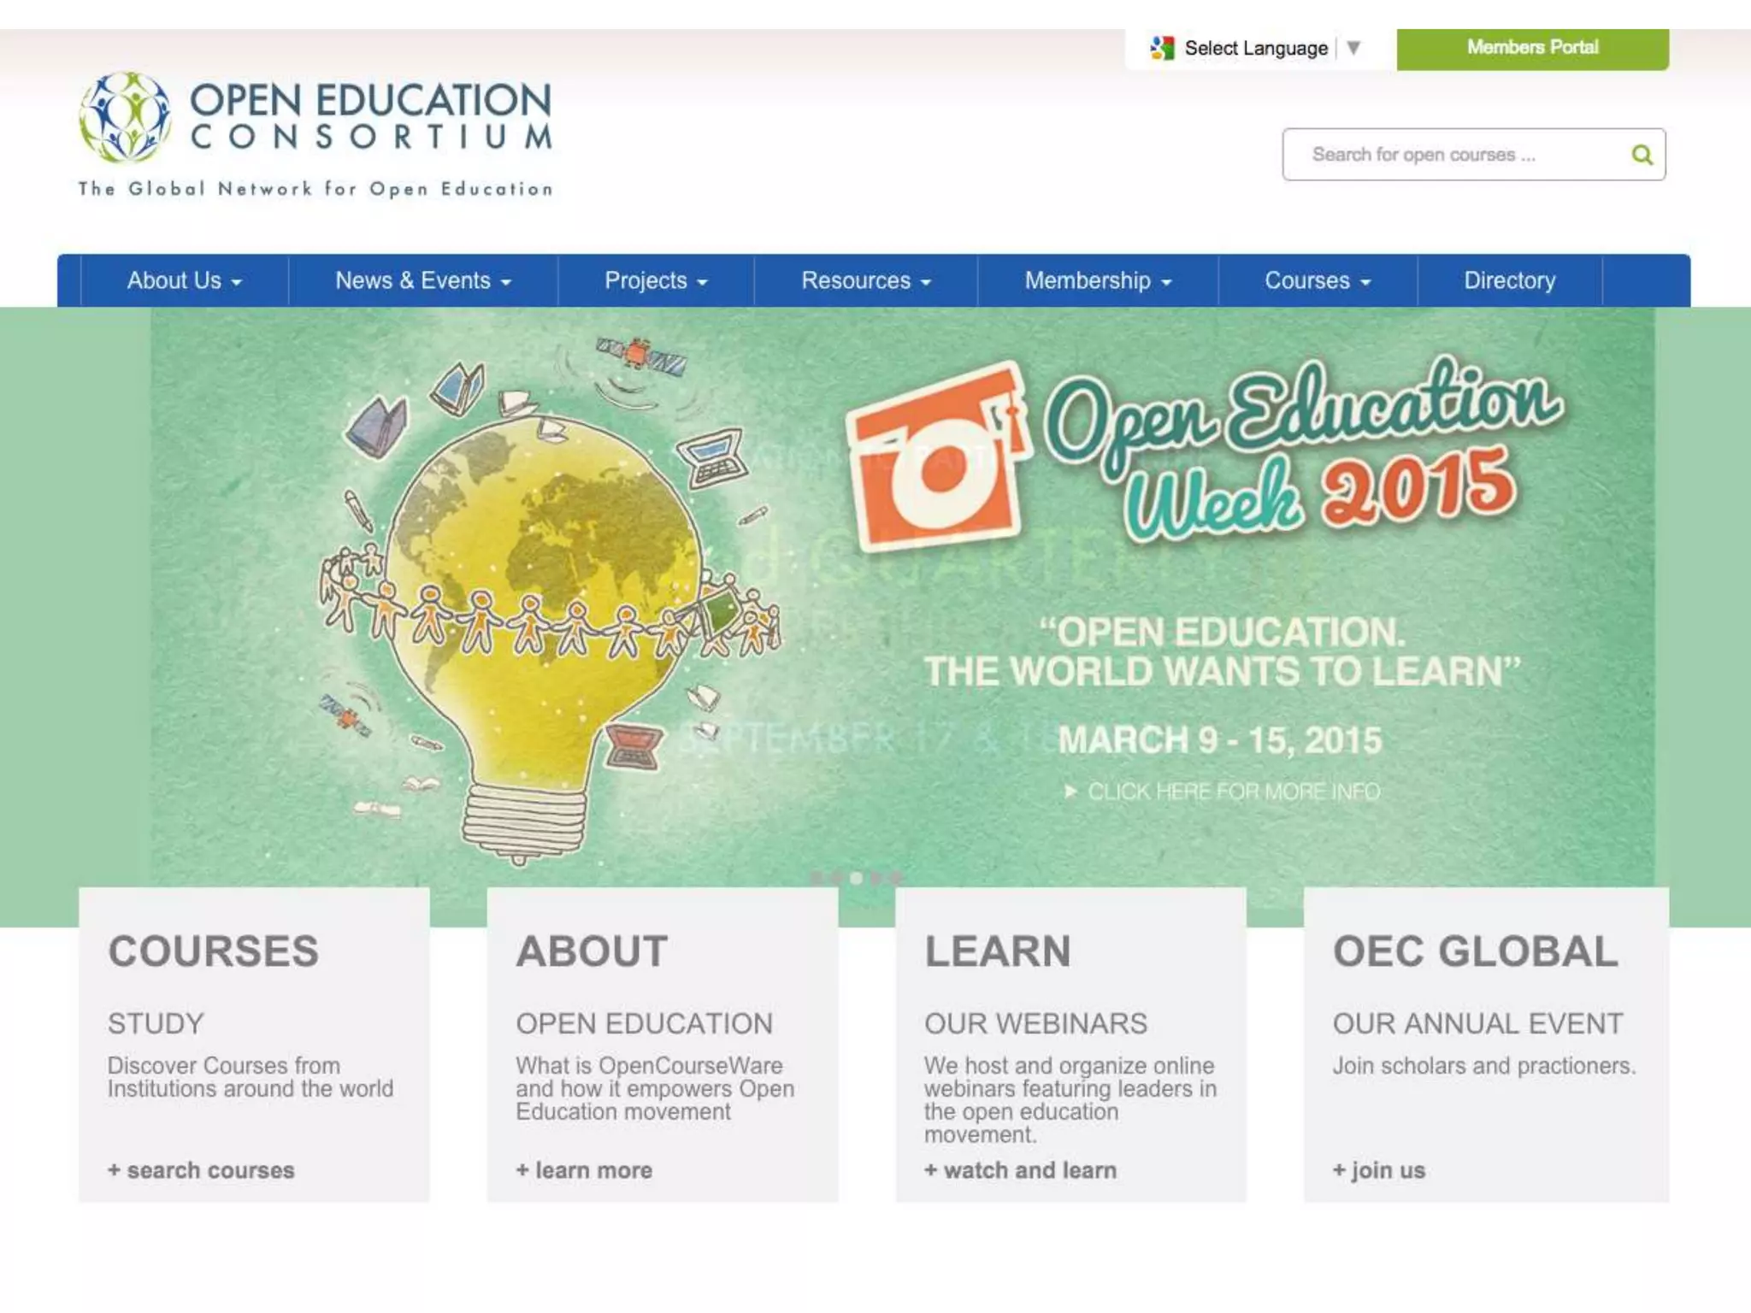The height and width of the screenshot is (1313, 1751).
Task: Open the Projects navigation menu
Action: [656, 281]
